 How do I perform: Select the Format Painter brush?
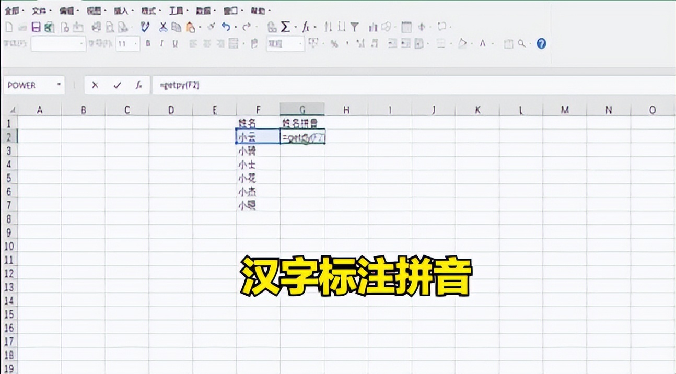[211, 27]
